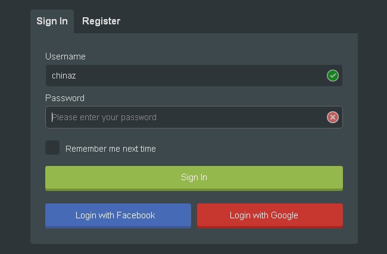Click the "Please enter your password" placeholder
The width and height of the screenshot is (387, 254).
(x=104, y=117)
